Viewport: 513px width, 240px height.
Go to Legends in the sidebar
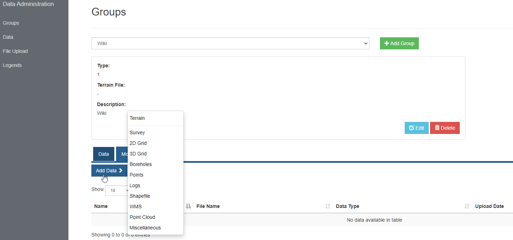(12, 65)
